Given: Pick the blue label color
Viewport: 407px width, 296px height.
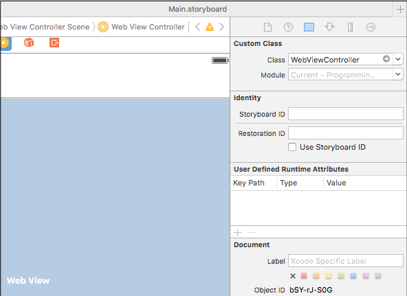Looking at the screenshot, I should [353, 276].
